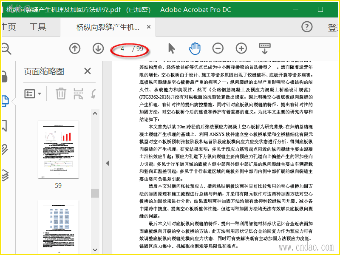340x255 pixels.
Task: Click the 登录 sign-in button
Action: (334, 28)
